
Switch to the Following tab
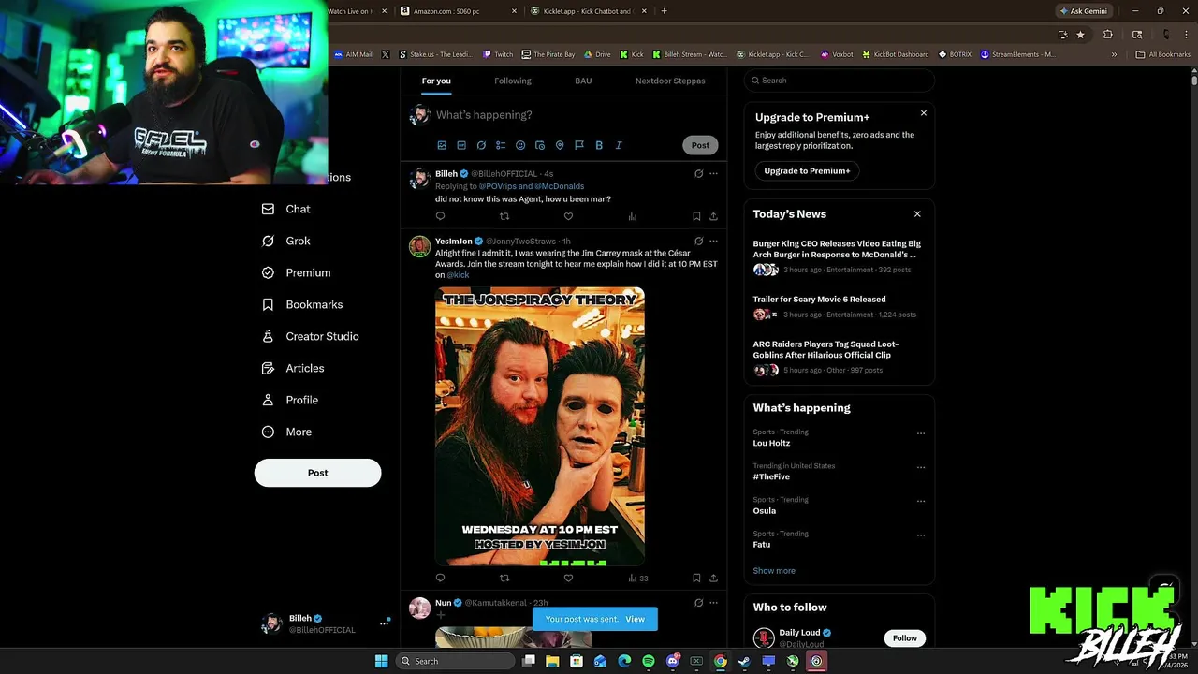[513, 81]
